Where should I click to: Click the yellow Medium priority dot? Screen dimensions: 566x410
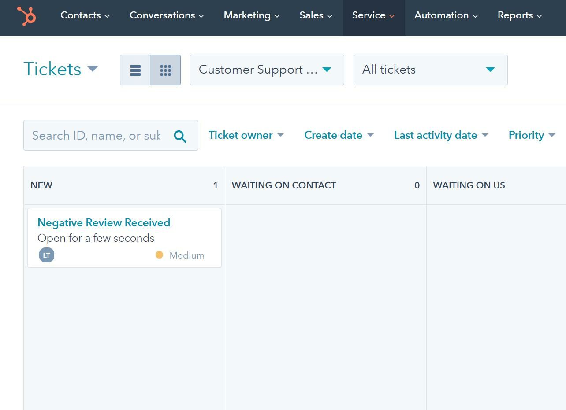tap(159, 255)
